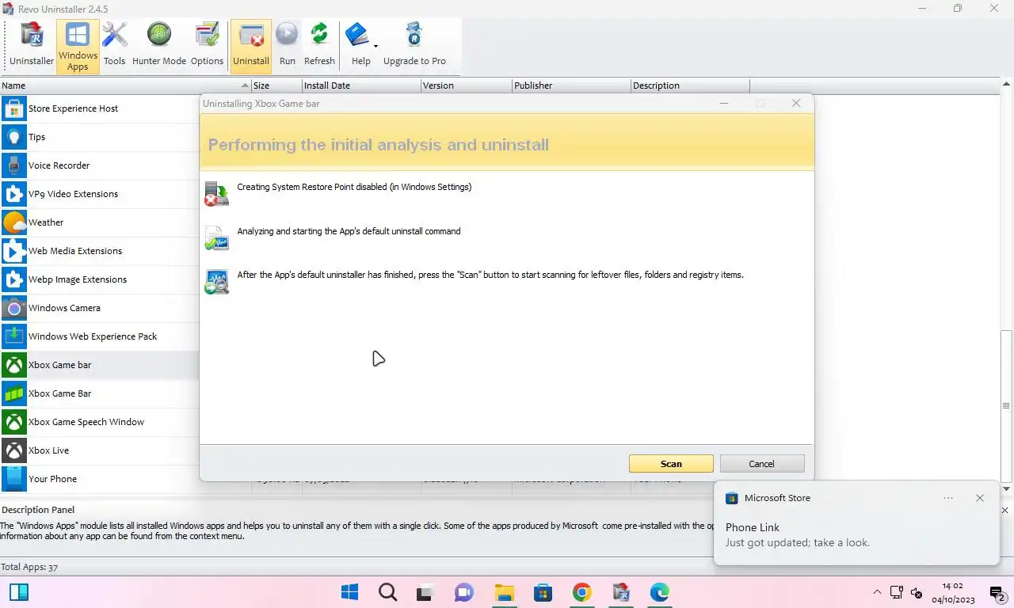Viewport: 1014px width, 608px height.
Task: Close the Uninstalling Xbox Game bar dialog
Action: coord(796,103)
